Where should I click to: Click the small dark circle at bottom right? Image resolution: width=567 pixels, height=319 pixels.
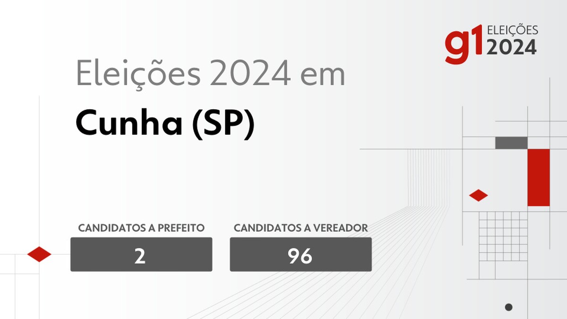click(508, 307)
